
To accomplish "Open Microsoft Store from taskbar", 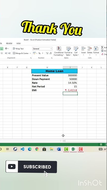I will 44,149.
